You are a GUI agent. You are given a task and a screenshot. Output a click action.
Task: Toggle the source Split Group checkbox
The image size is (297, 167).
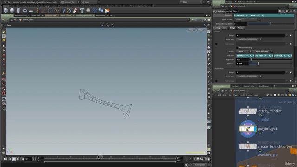pos(216,44)
